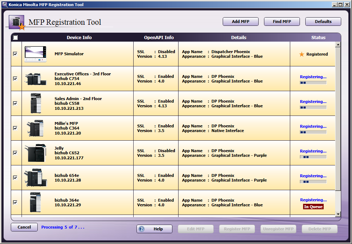The image size is (352, 244).
Task: Click the Executive Offices registering progress bar
Action: [x=313, y=83]
